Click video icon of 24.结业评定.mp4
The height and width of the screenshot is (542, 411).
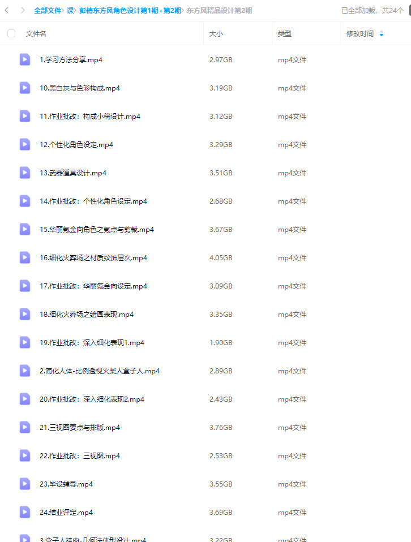click(24, 512)
